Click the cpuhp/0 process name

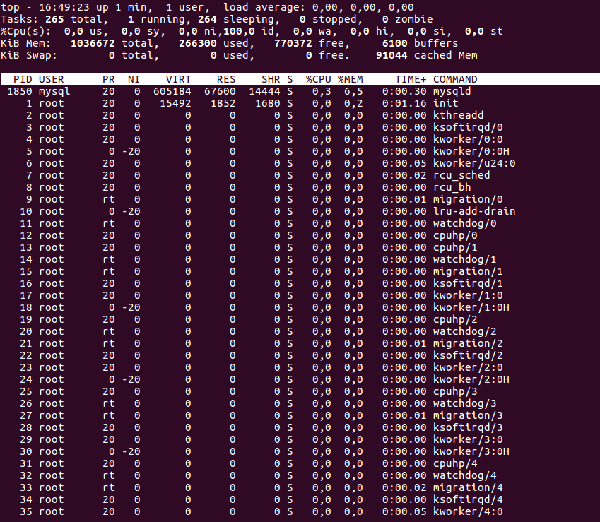(455, 235)
